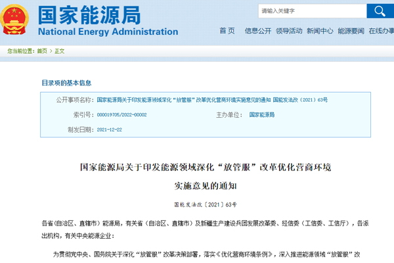This screenshot has height=263, width=394.
Task: Click the National Energy Administration subtitle
Action: [98, 32]
